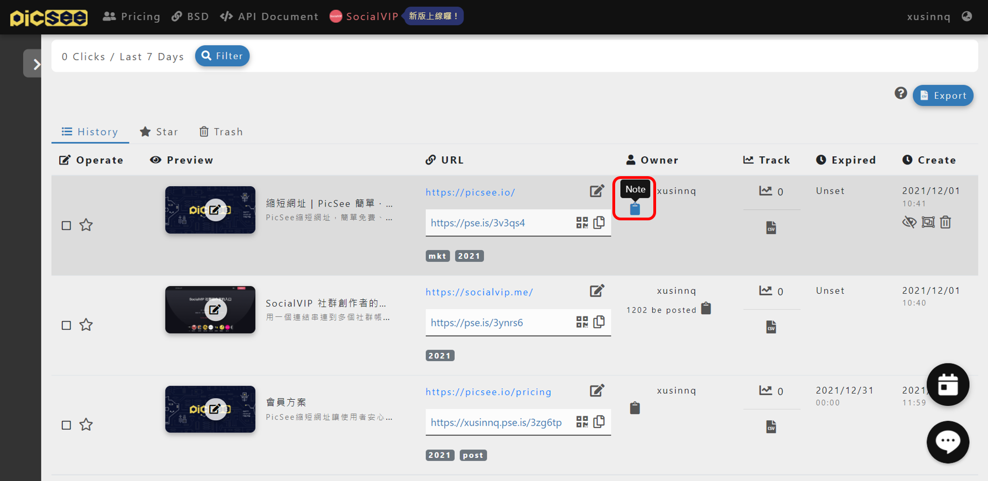Download CSV for pse.is/3v3qs4
Viewport: 988px width, 481px height.
pos(771,228)
